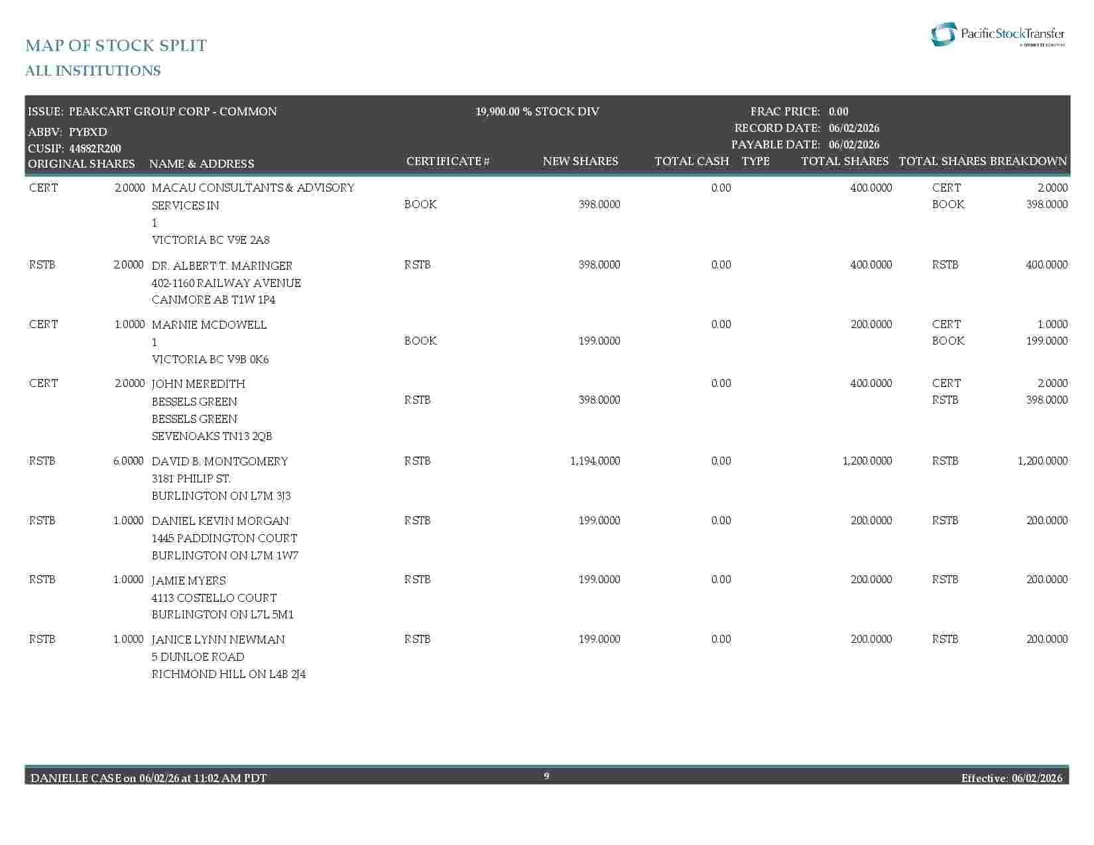
Task: Click the TOTAL CASH column header
Action: 692,161
